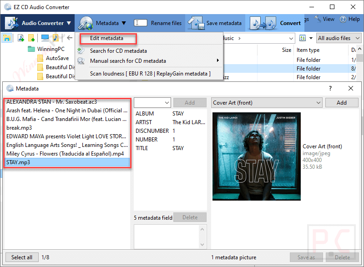
Task: Expand Manual search for CD metadata submenu
Action: [x=218, y=60]
